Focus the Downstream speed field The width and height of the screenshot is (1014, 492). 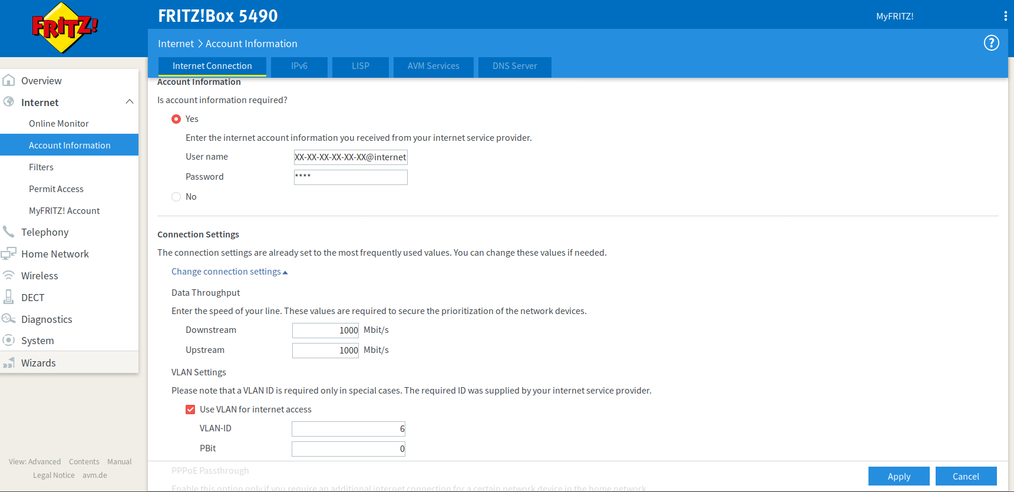coord(325,331)
